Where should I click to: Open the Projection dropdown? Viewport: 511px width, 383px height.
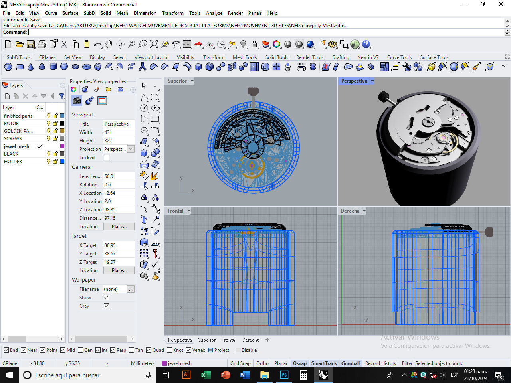click(131, 149)
